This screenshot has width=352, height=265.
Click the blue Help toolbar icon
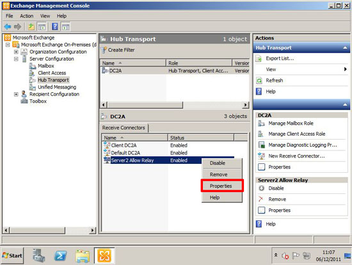point(55,27)
